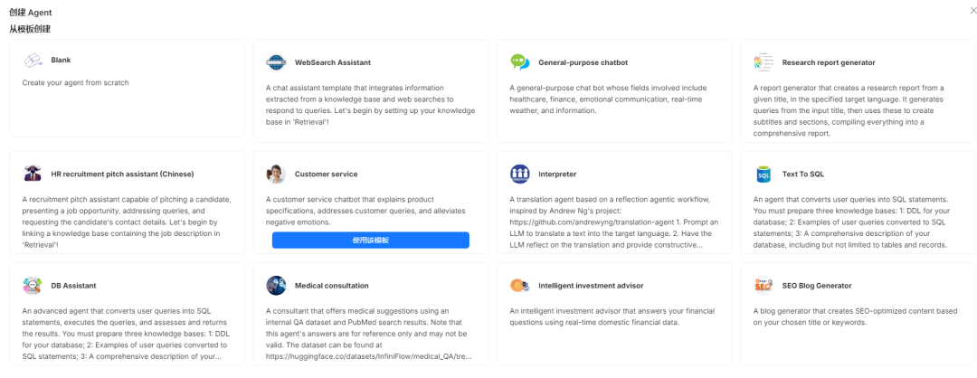
Task: Close the 创建 Agent dialog
Action: (x=972, y=10)
